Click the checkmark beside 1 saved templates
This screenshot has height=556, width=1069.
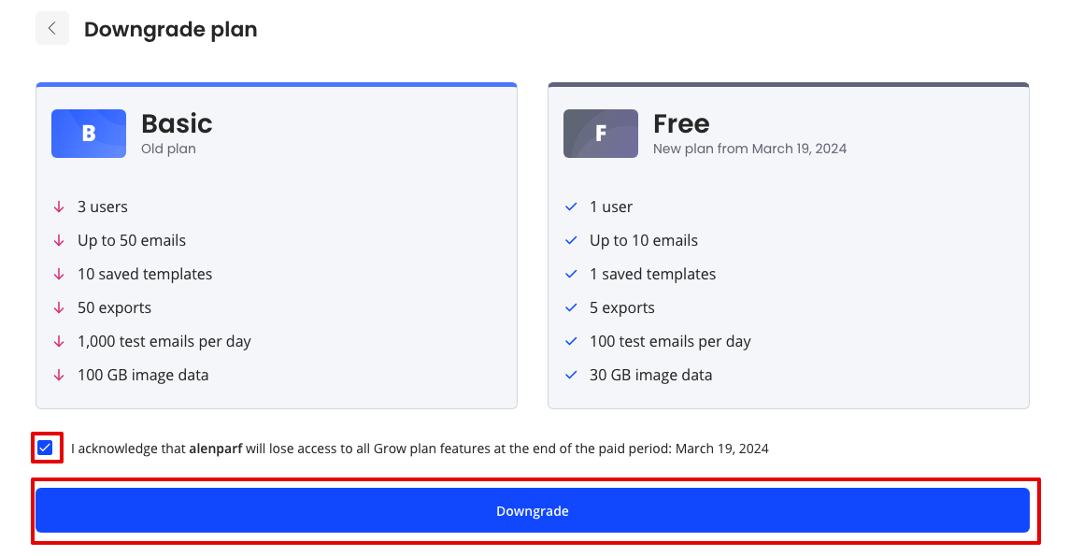pos(571,274)
